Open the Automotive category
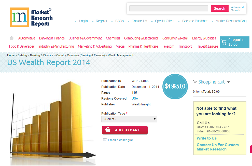Viewport: 252px width, 166px height. click(26, 38)
